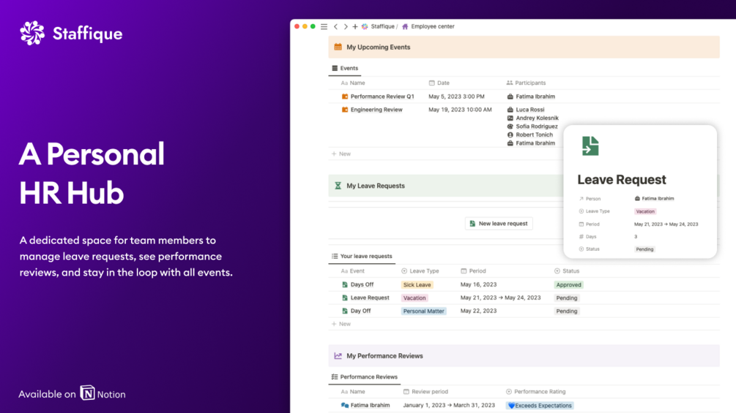Click Robert Tonich's avatar icon
This screenshot has height=413, width=736.
pyautogui.click(x=510, y=134)
